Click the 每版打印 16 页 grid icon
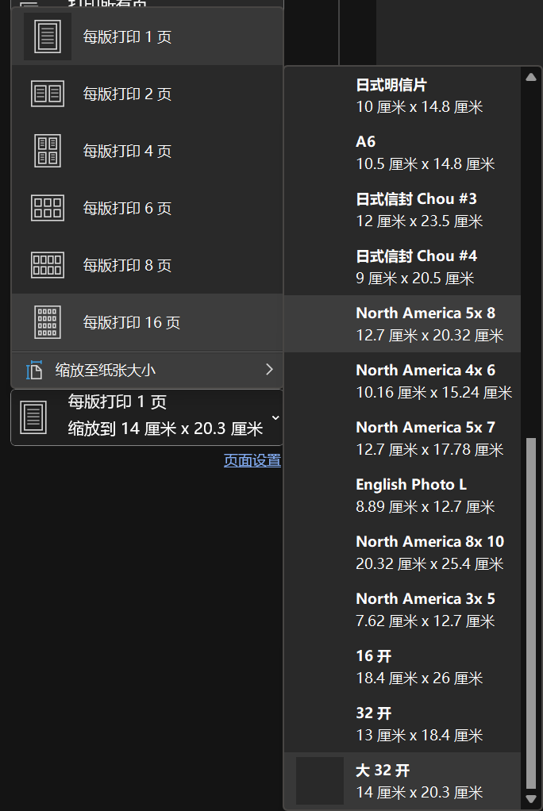 (x=48, y=322)
